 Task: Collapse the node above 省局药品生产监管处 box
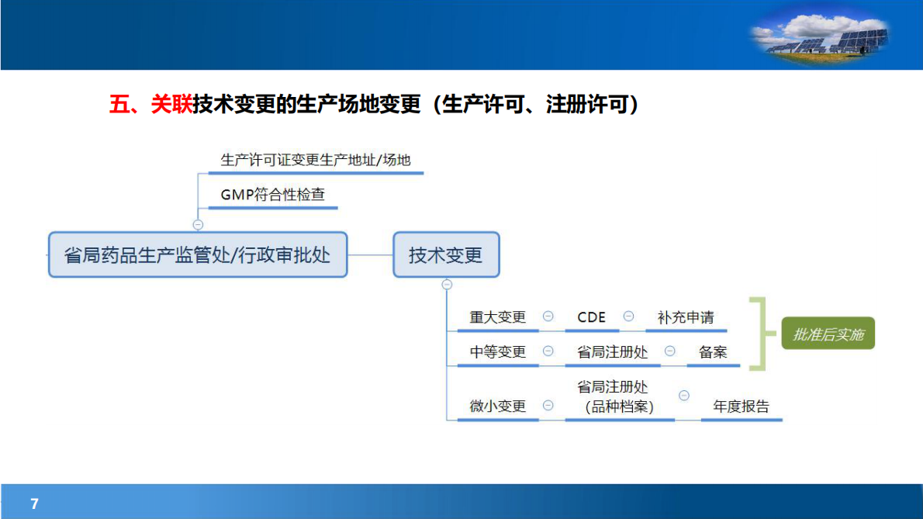(x=198, y=225)
